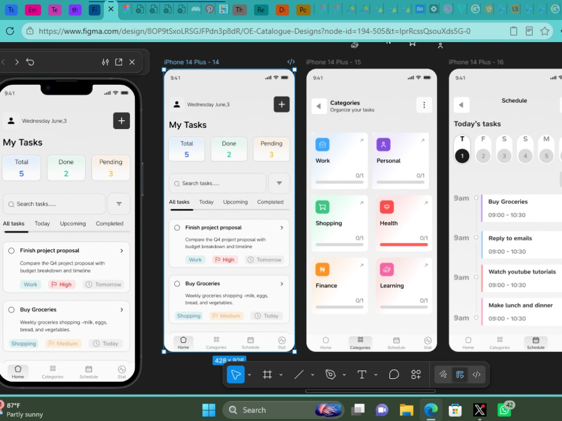Click back arrow in Schedule screen
The image size is (562, 421).
coord(461,105)
